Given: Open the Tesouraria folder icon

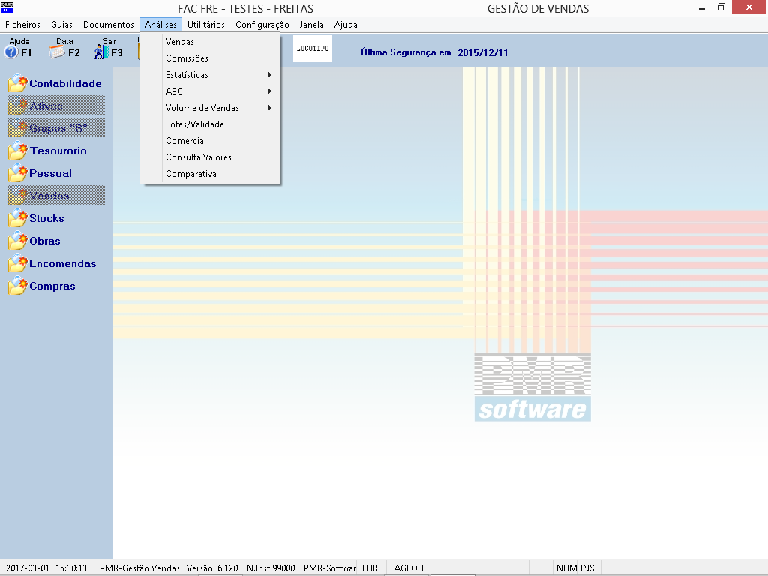Looking at the screenshot, I should 18,151.
